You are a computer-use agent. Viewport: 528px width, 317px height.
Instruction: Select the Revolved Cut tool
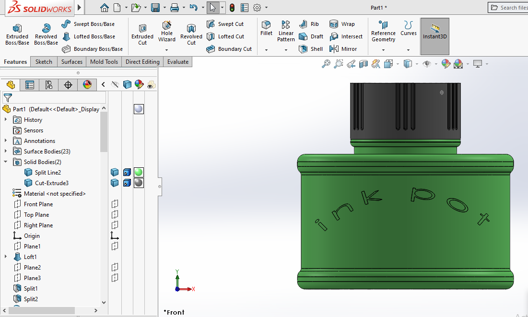pos(191,35)
